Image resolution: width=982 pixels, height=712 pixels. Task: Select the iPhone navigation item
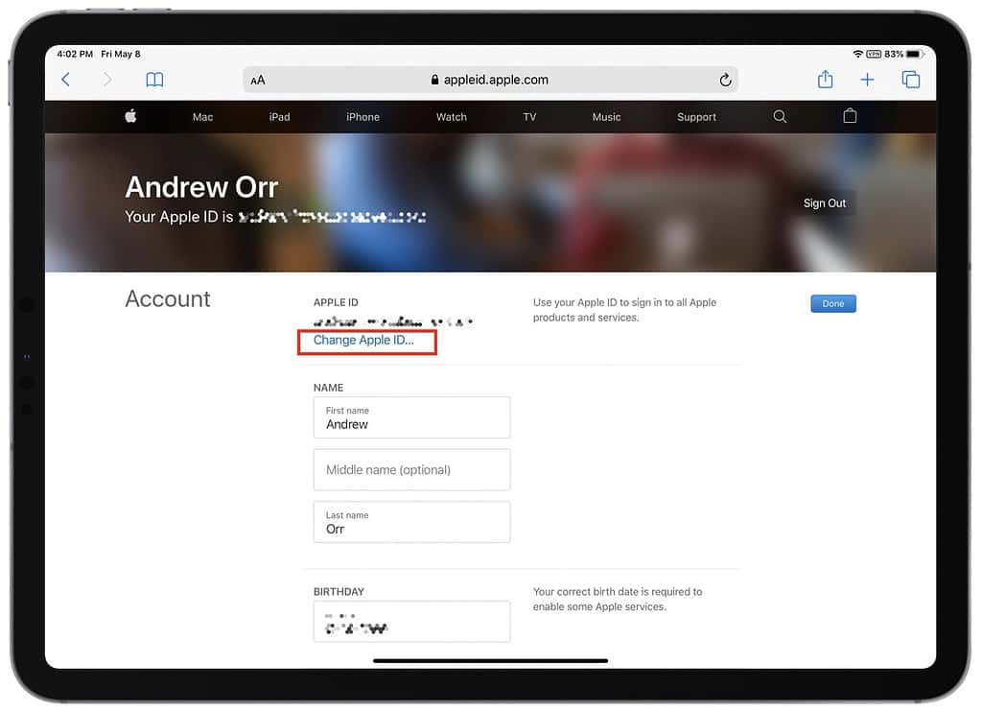[x=362, y=116]
